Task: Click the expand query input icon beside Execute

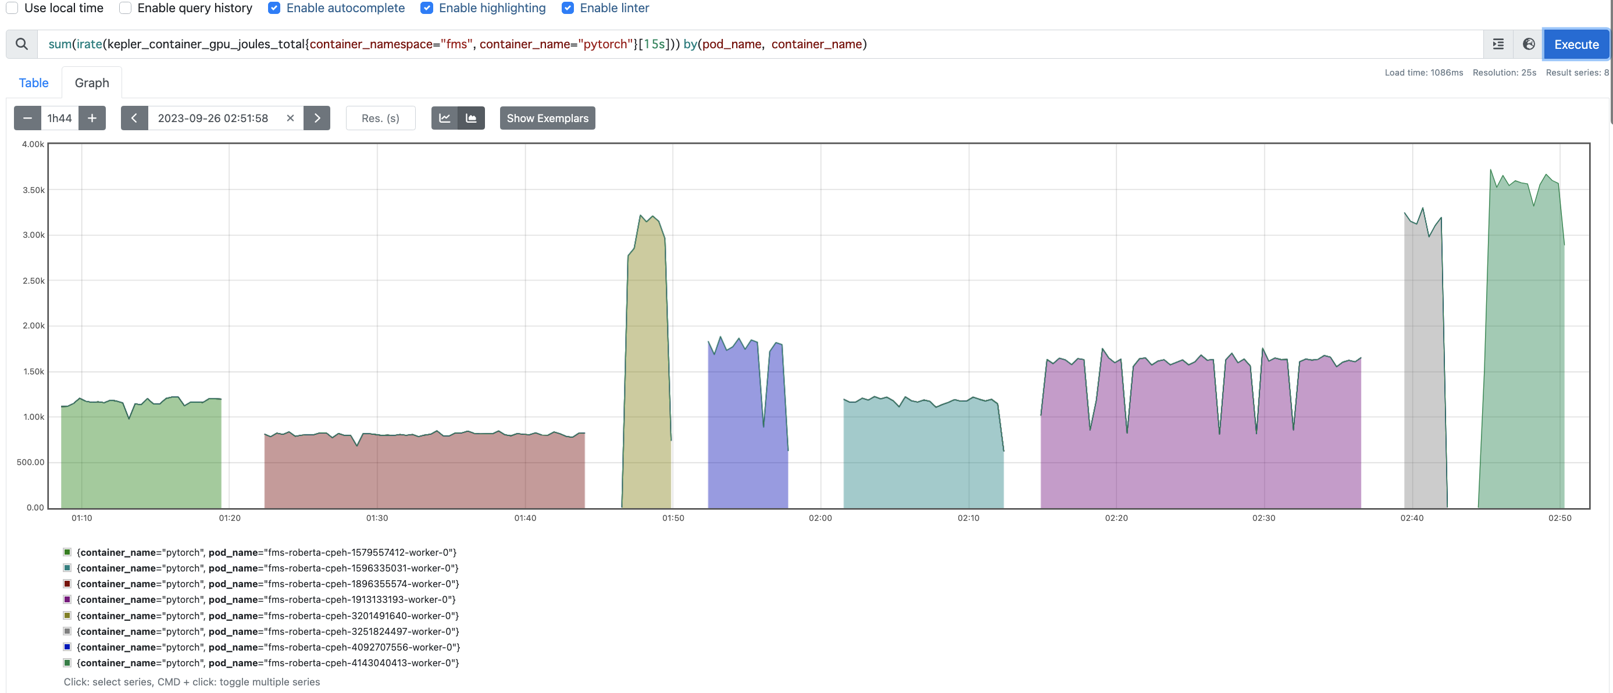Action: (x=1498, y=44)
